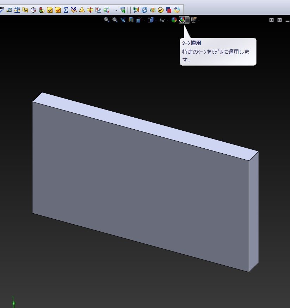Click the Apply Scene icon
This screenshot has width=290, height=308.
(183, 20)
